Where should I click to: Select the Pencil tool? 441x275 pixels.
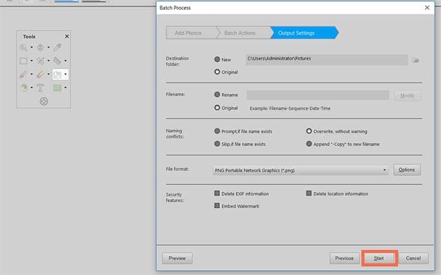pos(40,74)
